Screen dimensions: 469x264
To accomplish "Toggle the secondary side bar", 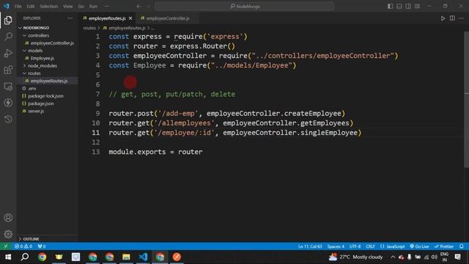I will tap(408, 7).
